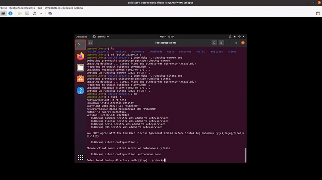The image size is (322, 180).
Task: Click the Music folder name in ls output
Action: pyautogui.click(x=171, y=52)
